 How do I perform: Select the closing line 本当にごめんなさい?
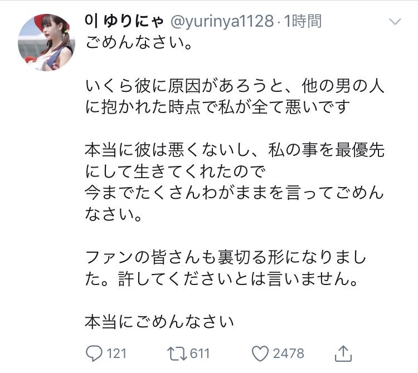pyautogui.click(x=159, y=322)
